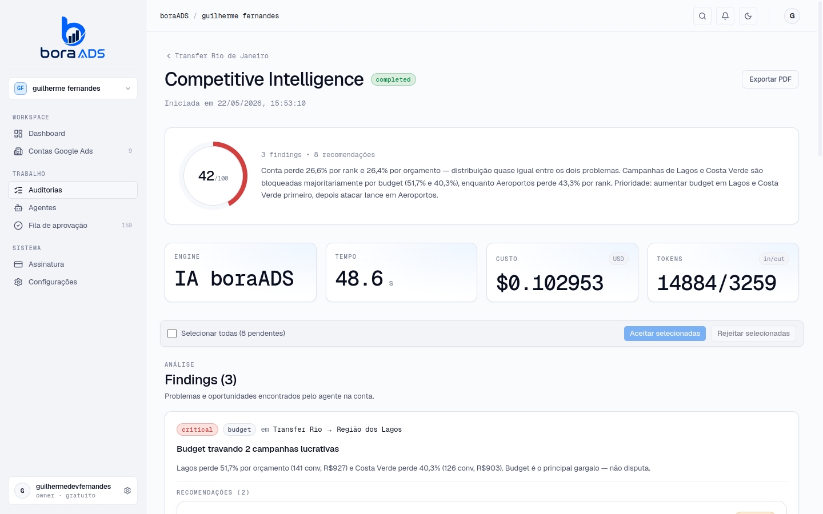Open the search icon in top bar
823x514 pixels.
click(x=702, y=16)
